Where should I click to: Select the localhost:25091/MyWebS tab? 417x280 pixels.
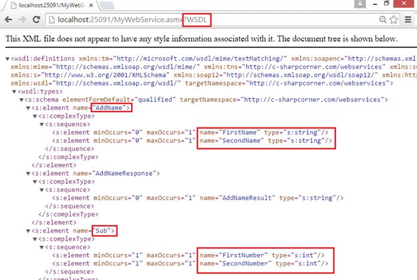[x=52, y=5]
